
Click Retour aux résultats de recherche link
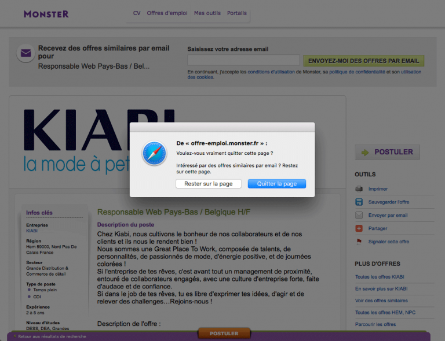point(52,336)
